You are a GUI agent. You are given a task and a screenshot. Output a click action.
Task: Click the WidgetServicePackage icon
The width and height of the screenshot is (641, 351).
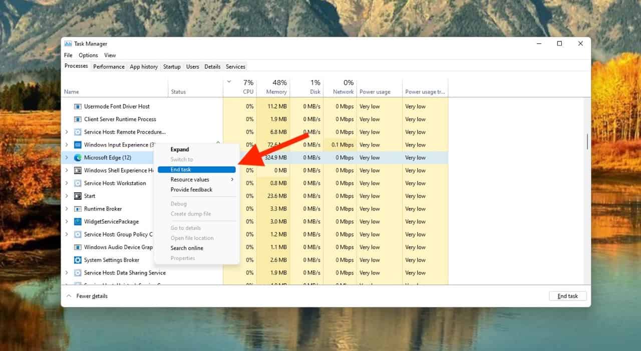click(78, 221)
